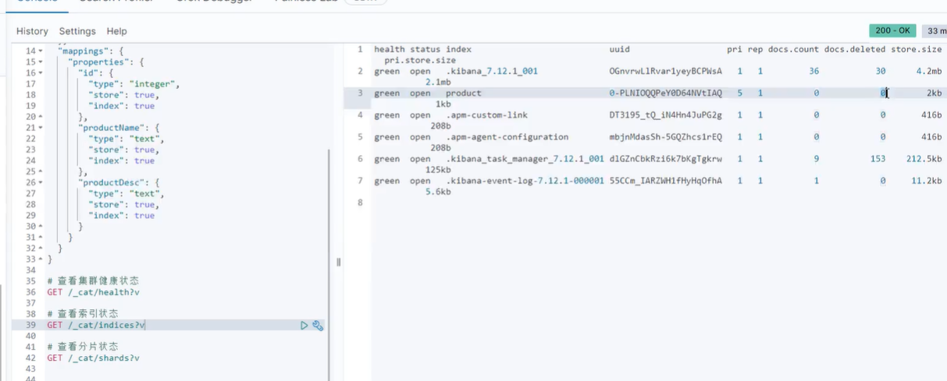Open the History menu

tap(32, 31)
